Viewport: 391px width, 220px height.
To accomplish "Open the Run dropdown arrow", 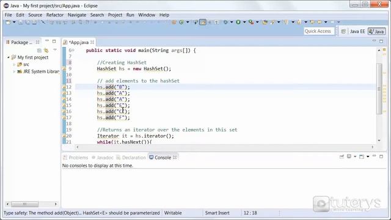I will pos(244,22).
